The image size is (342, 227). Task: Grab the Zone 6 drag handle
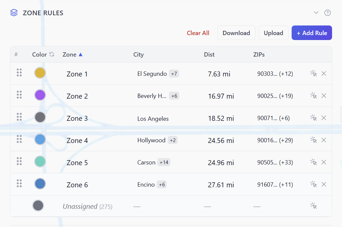(19, 183)
